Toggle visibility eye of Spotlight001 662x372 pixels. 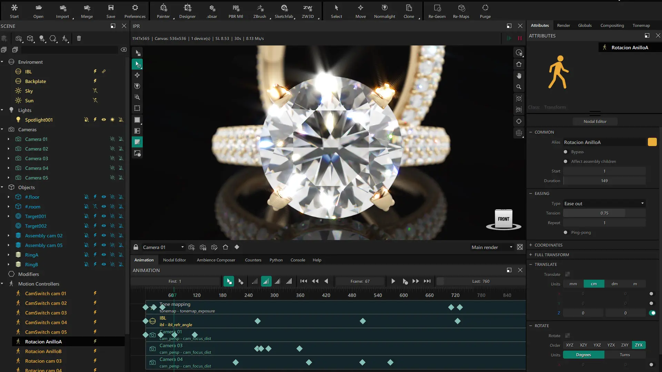coord(103,120)
